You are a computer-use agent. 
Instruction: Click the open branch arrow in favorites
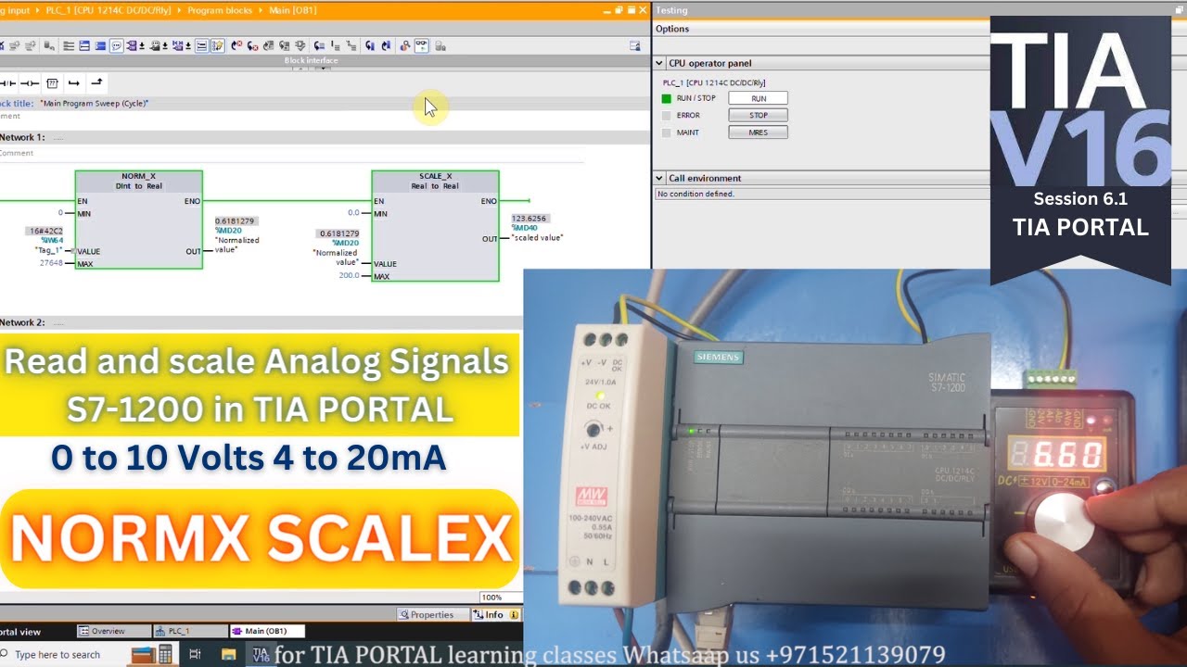[x=74, y=83]
